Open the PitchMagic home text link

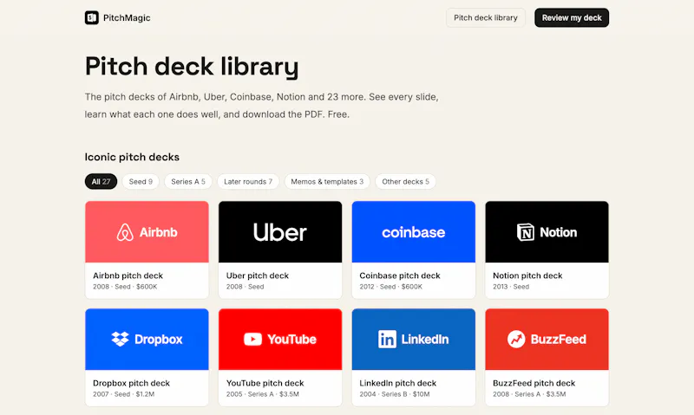point(127,17)
